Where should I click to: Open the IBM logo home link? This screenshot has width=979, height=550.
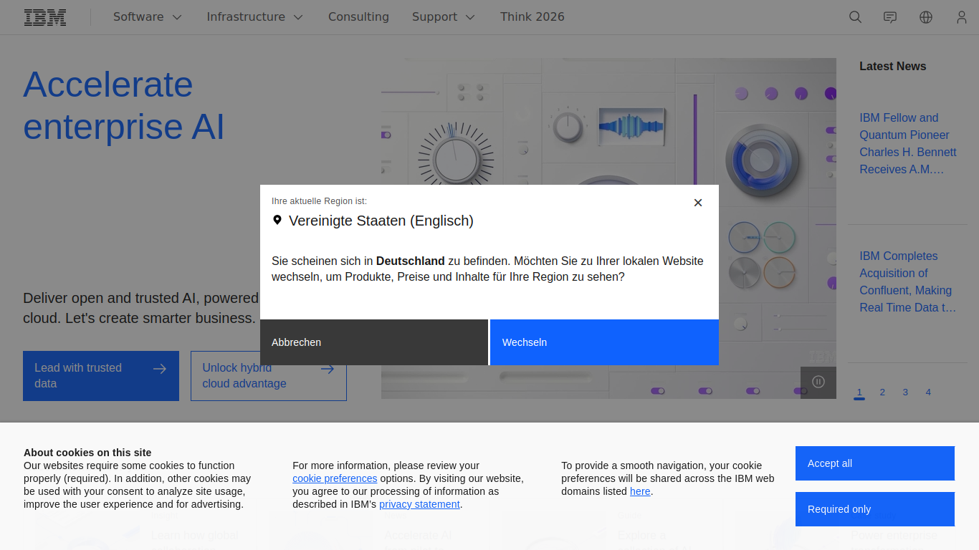tap(45, 17)
